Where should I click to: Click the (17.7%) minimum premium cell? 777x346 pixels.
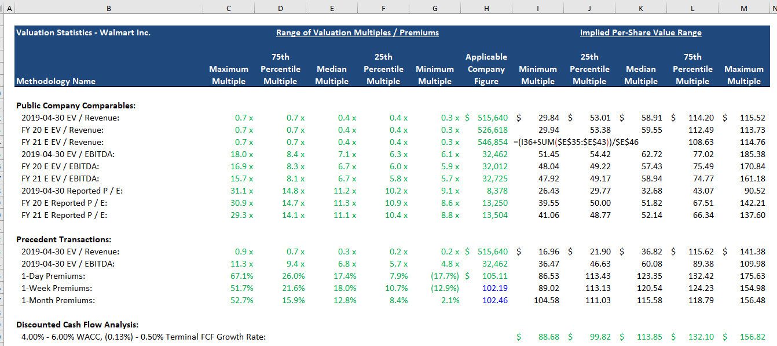445,276
